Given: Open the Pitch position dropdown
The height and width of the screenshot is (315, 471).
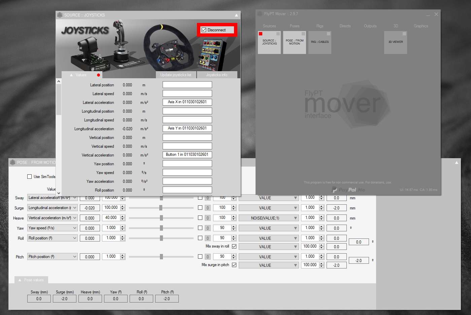Looking at the screenshot, I should coord(53,257).
